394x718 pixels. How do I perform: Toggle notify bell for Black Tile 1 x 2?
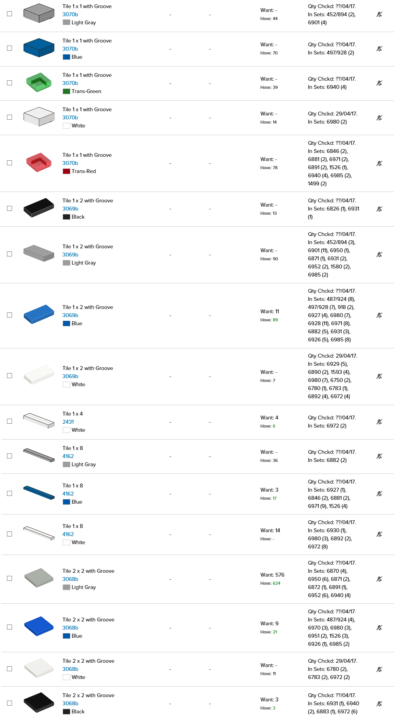coord(379,209)
